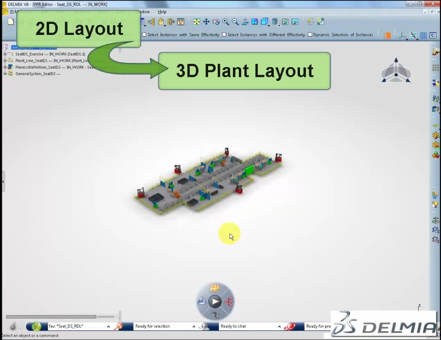Click the Zoom Out magnifier icon

[235, 22]
